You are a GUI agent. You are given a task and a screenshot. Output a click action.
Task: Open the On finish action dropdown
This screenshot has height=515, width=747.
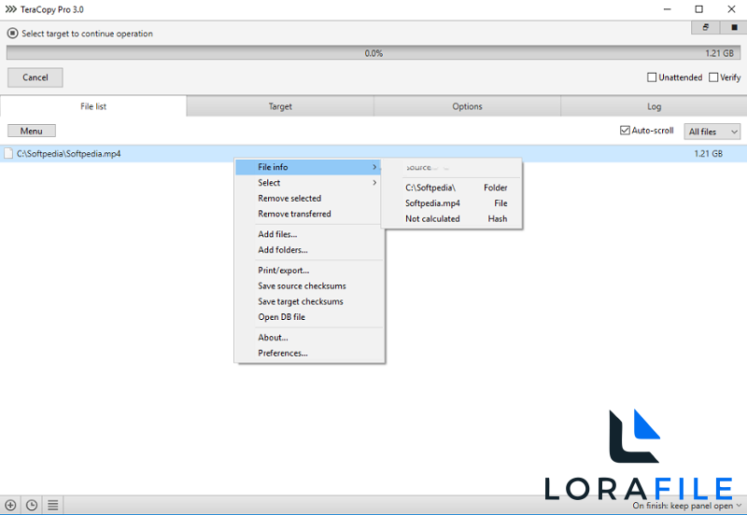(x=687, y=506)
